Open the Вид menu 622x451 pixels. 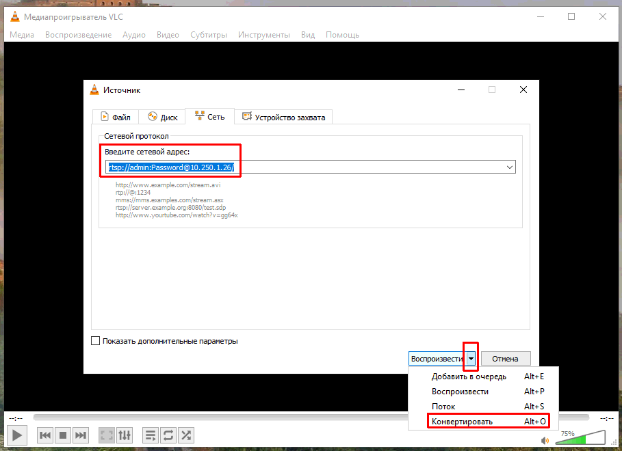coord(308,35)
